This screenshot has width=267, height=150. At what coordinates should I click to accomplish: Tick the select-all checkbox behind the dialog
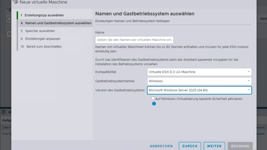[x=9, y=19]
